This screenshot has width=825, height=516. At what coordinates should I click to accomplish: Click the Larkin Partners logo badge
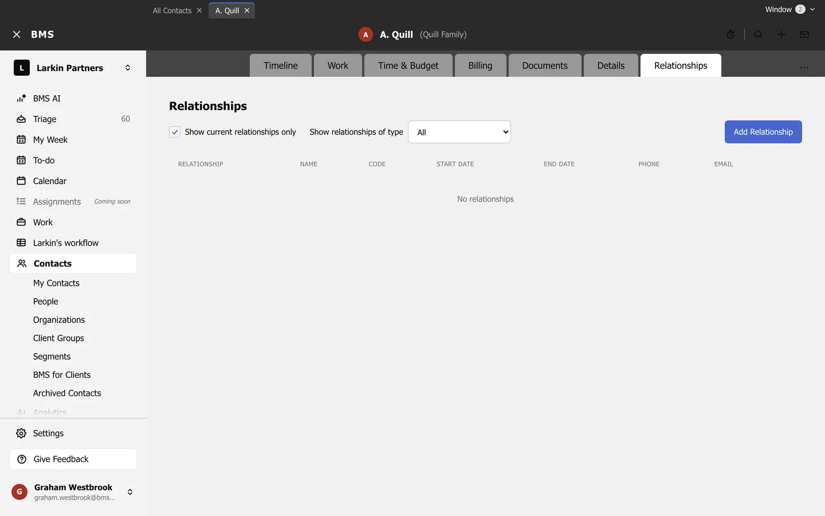point(22,68)
